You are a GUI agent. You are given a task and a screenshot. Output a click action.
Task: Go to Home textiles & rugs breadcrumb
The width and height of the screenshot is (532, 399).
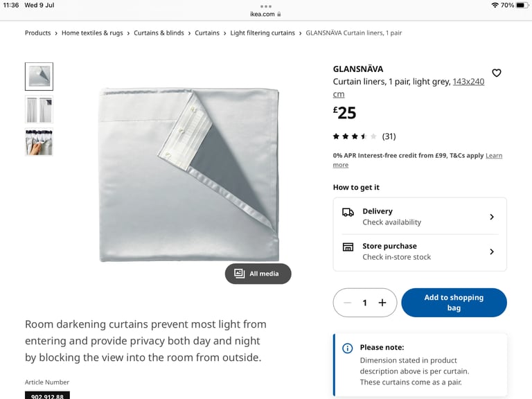point(92,33)
